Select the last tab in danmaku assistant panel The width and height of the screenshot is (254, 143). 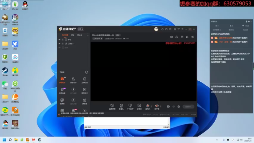point(245,30)
